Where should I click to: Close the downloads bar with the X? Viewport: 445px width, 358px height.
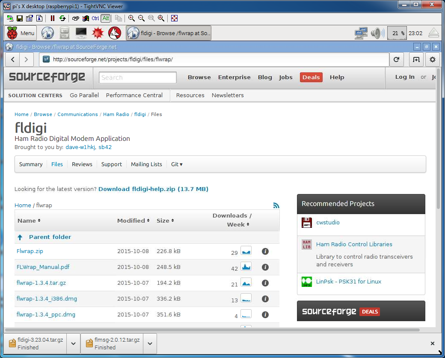[x=432, y=343]
